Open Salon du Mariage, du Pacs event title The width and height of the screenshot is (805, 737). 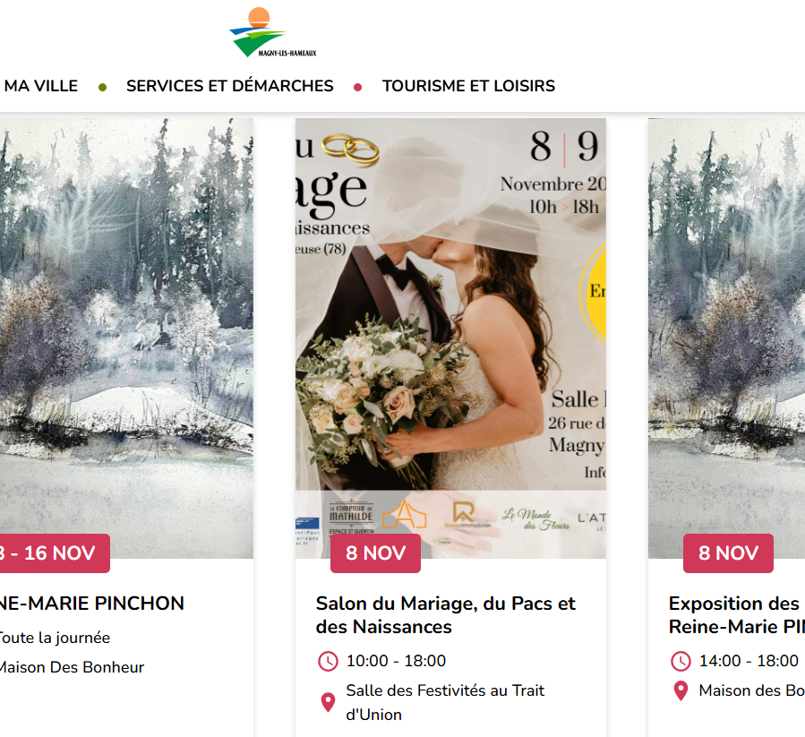[x=446, y=615]
